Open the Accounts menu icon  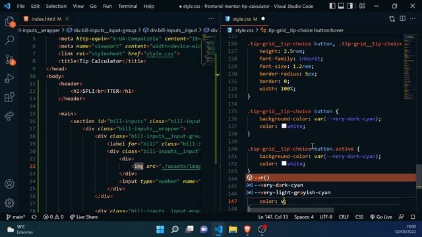click(x=9, y=184)
